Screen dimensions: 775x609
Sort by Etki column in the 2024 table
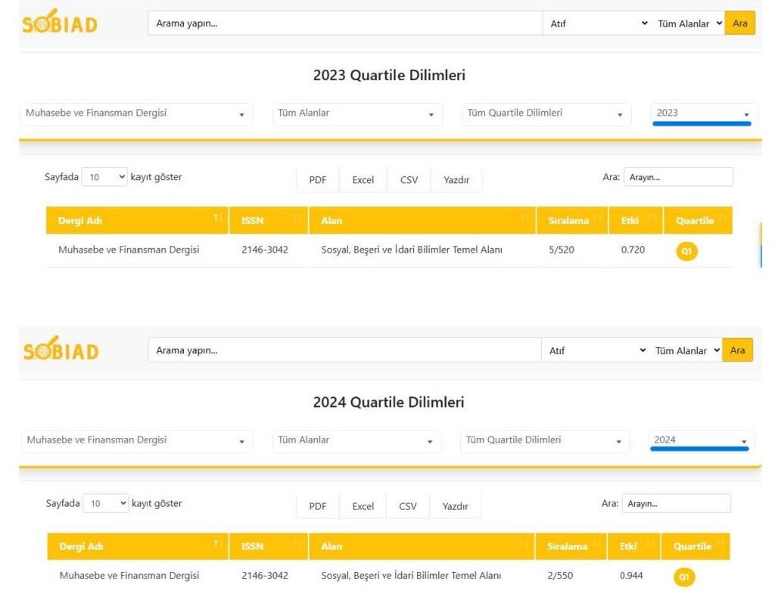633,546
